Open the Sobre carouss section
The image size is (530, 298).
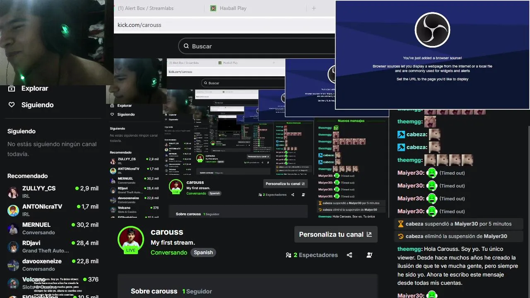pyautogui.click(x=154, y=291)
